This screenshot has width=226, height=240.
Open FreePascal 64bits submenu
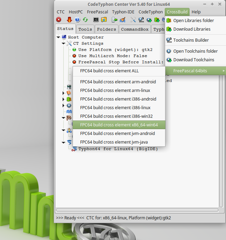tap(196, 71)
